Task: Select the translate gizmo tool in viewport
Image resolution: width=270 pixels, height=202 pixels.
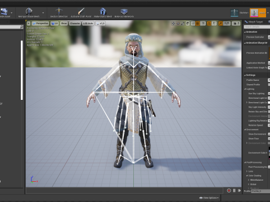Action: click(173, 24)
